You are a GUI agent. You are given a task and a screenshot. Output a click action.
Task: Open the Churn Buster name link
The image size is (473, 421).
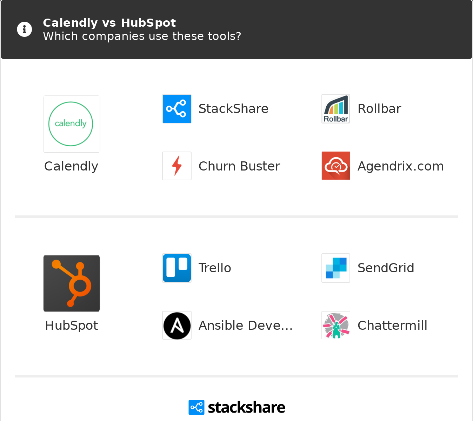(x=239, y=166)
